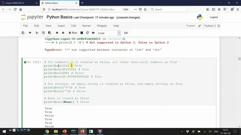Copy selected cells icon in toolbar

point(43,33)
